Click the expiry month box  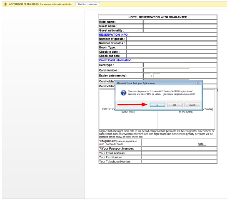(147, 76)
